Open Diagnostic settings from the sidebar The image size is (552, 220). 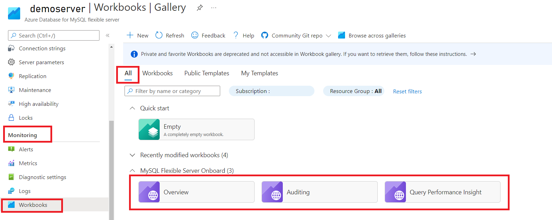tap(42, 177)
